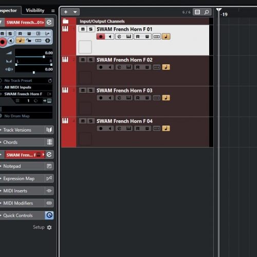Open the lanes icon on SWAM French Horn F 01
The image size is (257, 257).
click(157, 36)
